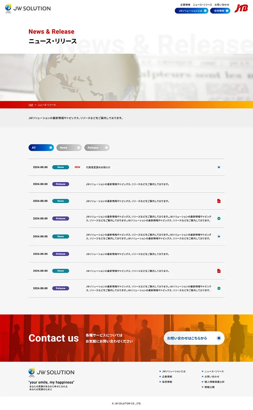Viewport: 253px width, 410px height.
Task: Click the blue arrow icon in the fifth row
Action: click(219, 237)
